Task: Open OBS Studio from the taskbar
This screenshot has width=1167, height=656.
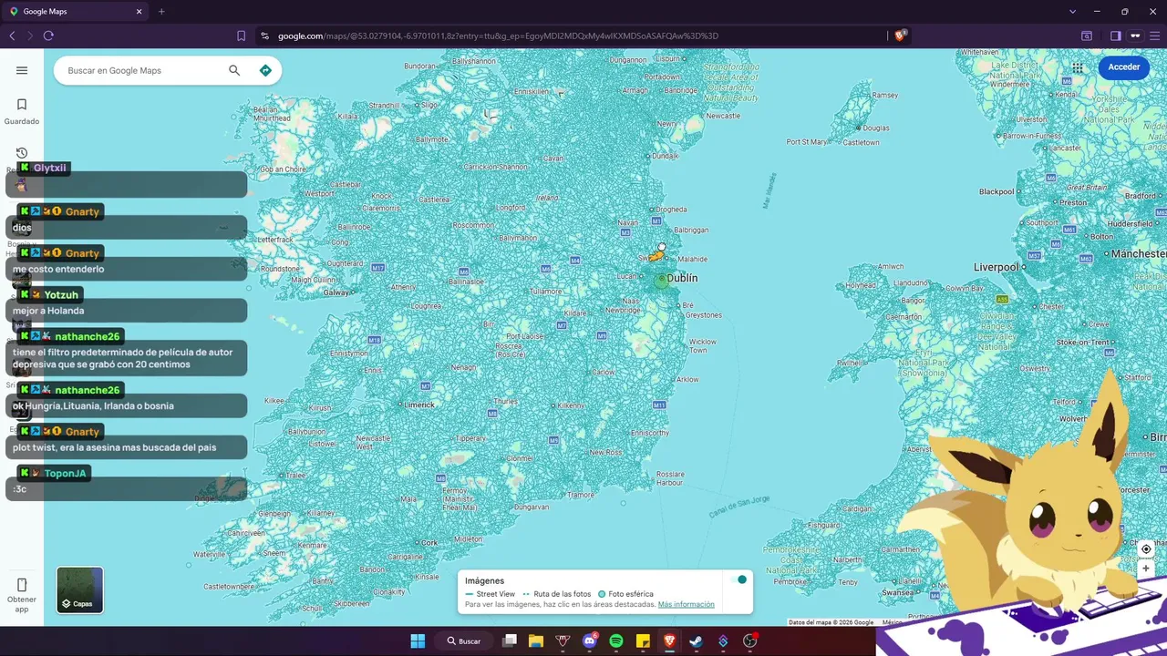Action: pyautogui.click(x=749, y=641)
